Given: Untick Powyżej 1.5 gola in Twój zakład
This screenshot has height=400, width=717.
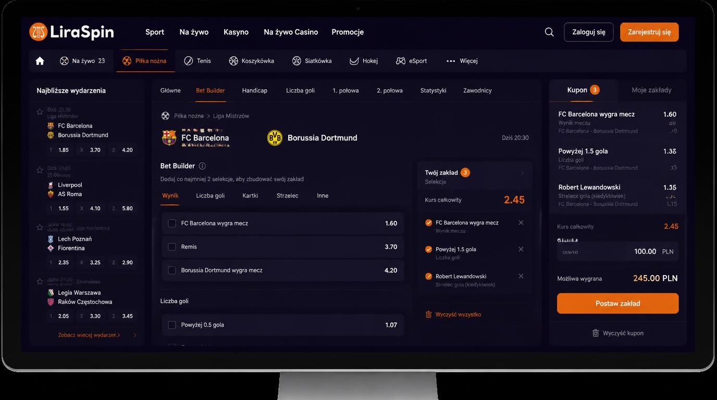Looking at the screenshot, I should point(429,249).
